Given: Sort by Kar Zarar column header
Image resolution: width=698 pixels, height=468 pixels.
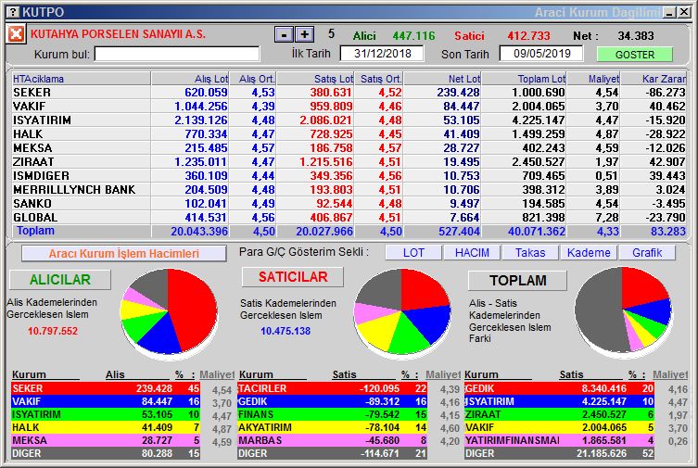Looking at the screenshot, I should click(654, 79).
